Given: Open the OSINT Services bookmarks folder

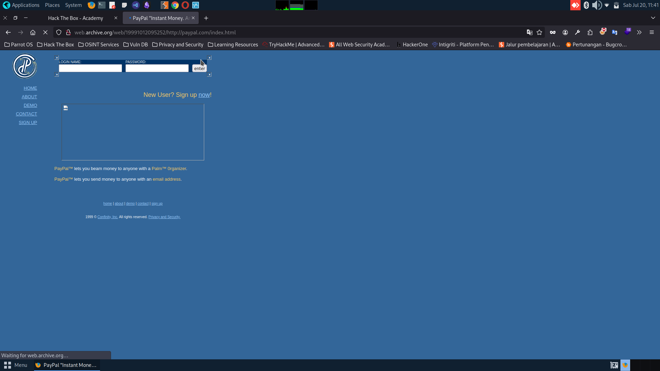Looking at the screenshot, I should [99, 45].
